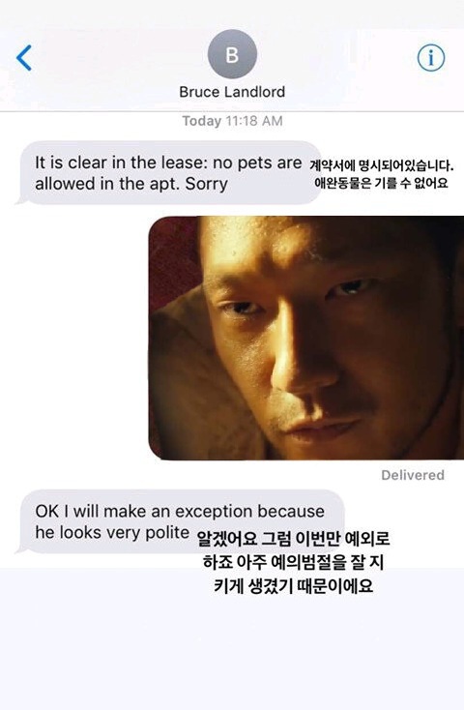
Task: Select the 'OK I will make an exception' bubble
Action: click(180, 521)
